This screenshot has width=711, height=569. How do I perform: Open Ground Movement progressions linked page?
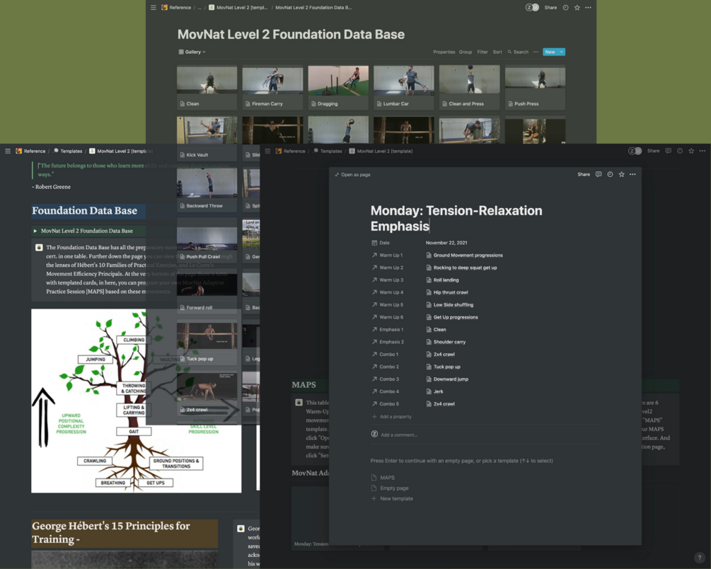464,255
